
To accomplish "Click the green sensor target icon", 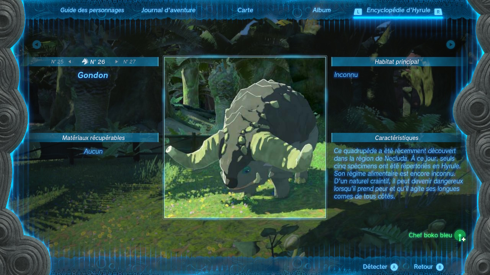I will (x=460, y=236).
